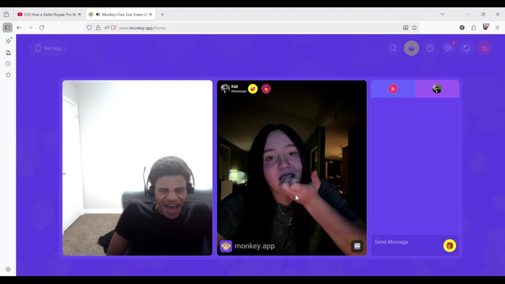Click your own webcam video feed
505x284 pixels.
(x=137, y=168)
